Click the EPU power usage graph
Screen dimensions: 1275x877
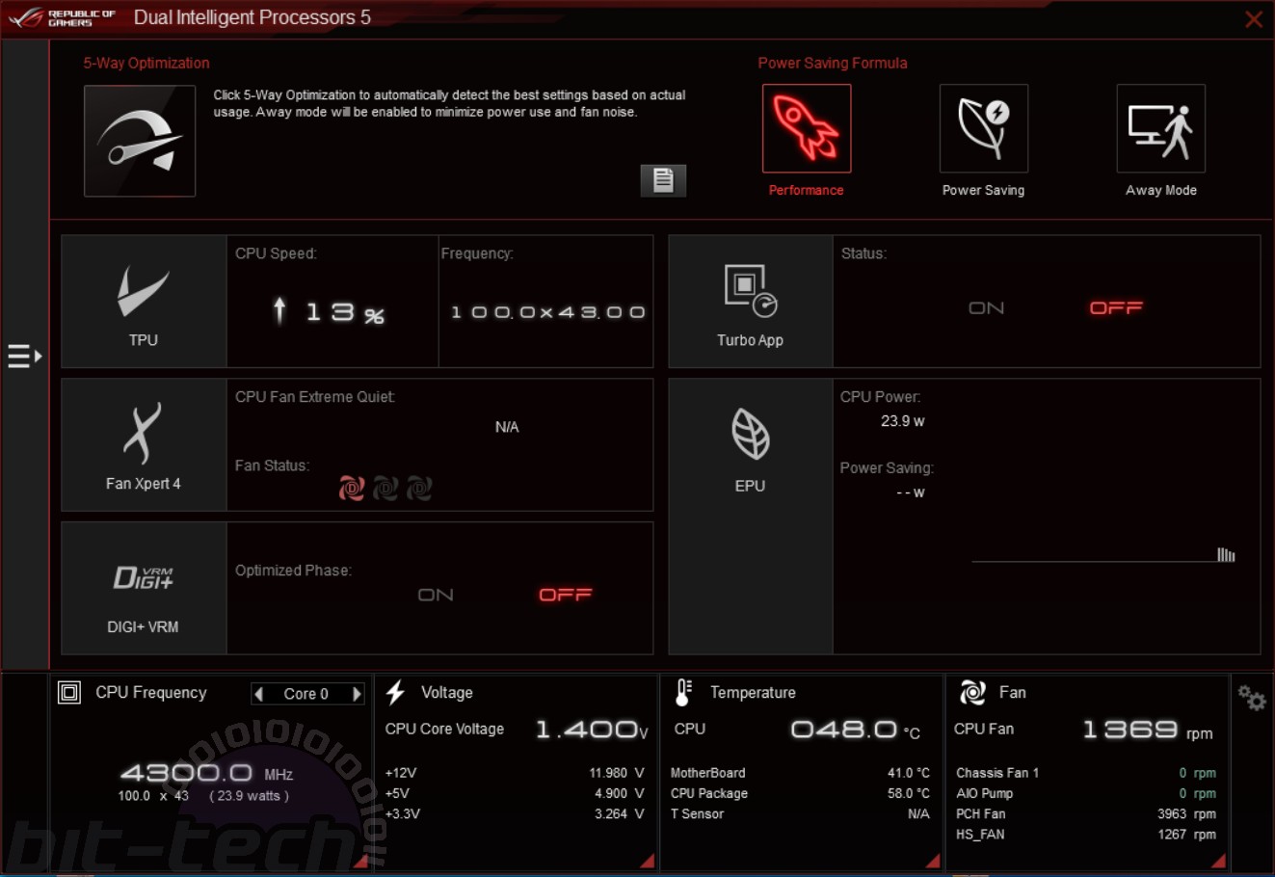(x=1103, y=554)
